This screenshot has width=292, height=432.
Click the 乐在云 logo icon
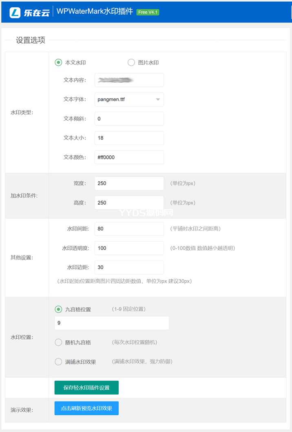(x=15, y=12)
